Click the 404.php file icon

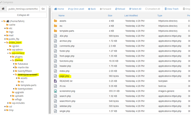coord(55,36)
